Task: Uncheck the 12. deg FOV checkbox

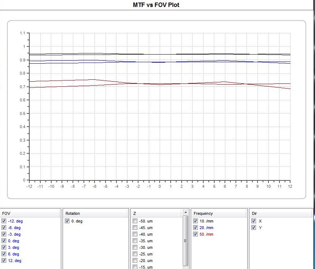Action: [x=4, y=261]
